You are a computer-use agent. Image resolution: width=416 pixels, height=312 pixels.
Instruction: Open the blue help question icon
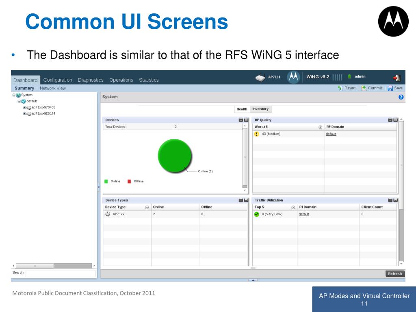coord(401,97)
